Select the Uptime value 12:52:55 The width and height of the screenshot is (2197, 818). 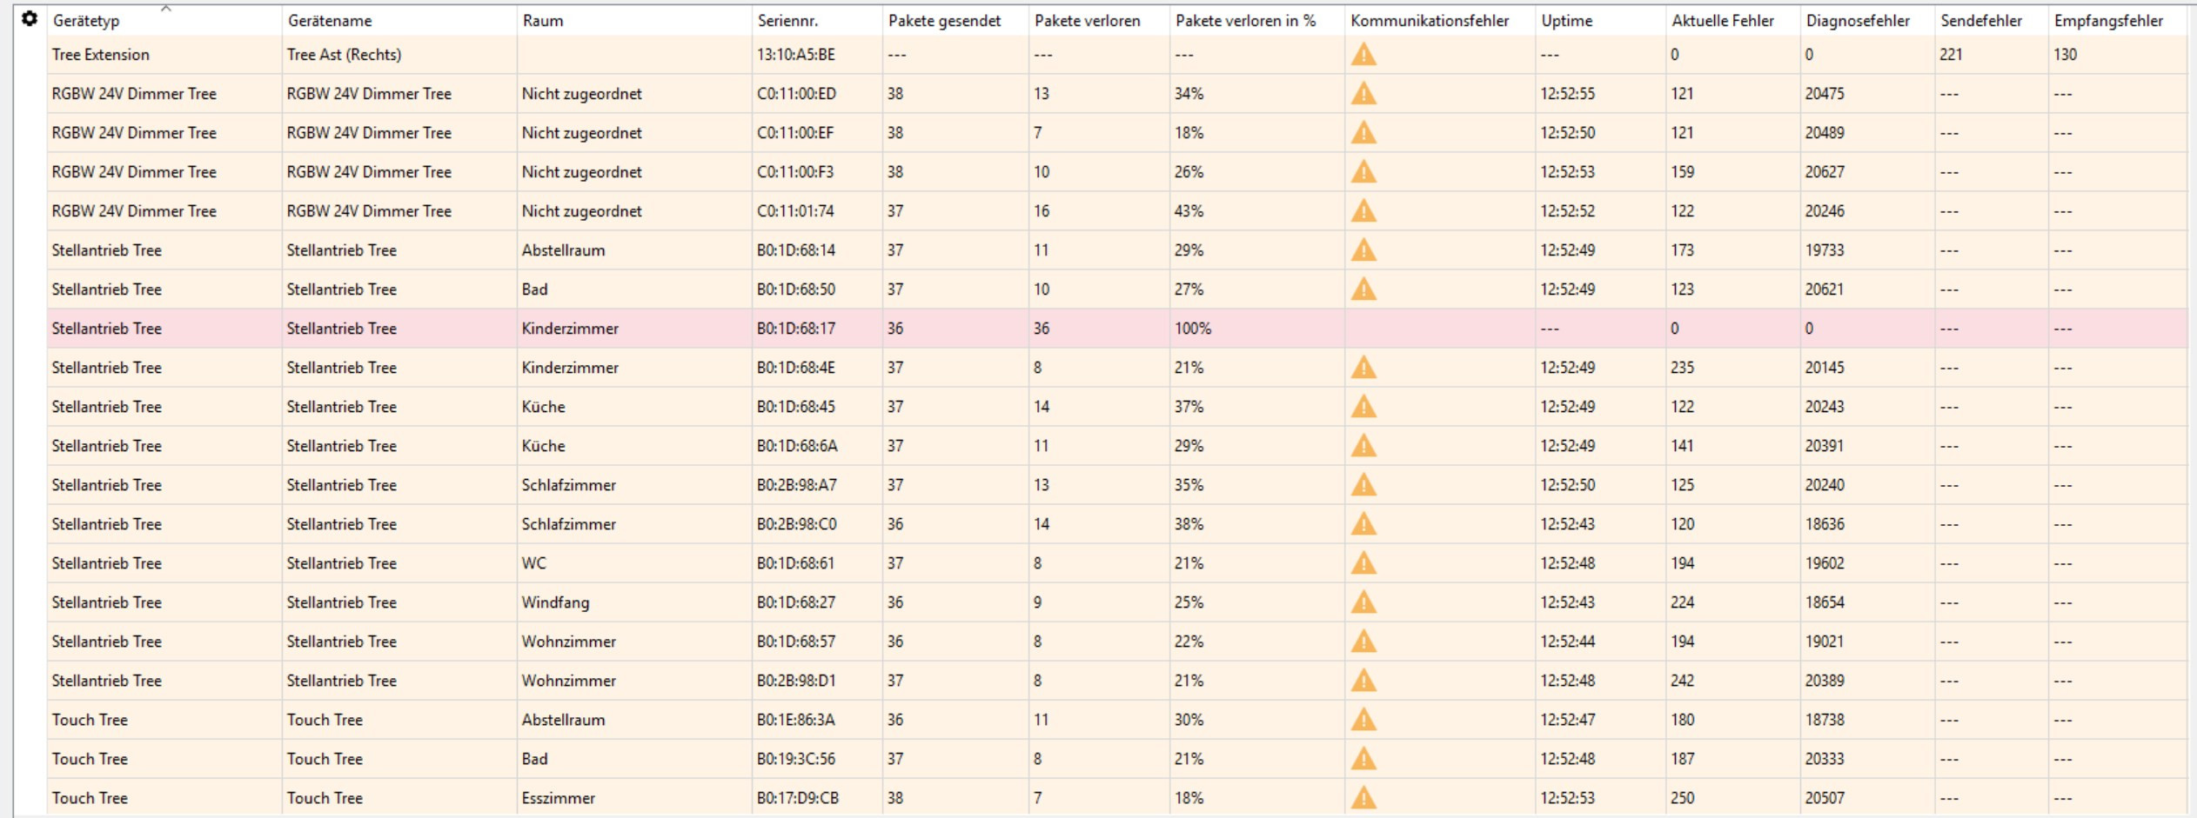pyautogui.click(x=1567, y=94)
